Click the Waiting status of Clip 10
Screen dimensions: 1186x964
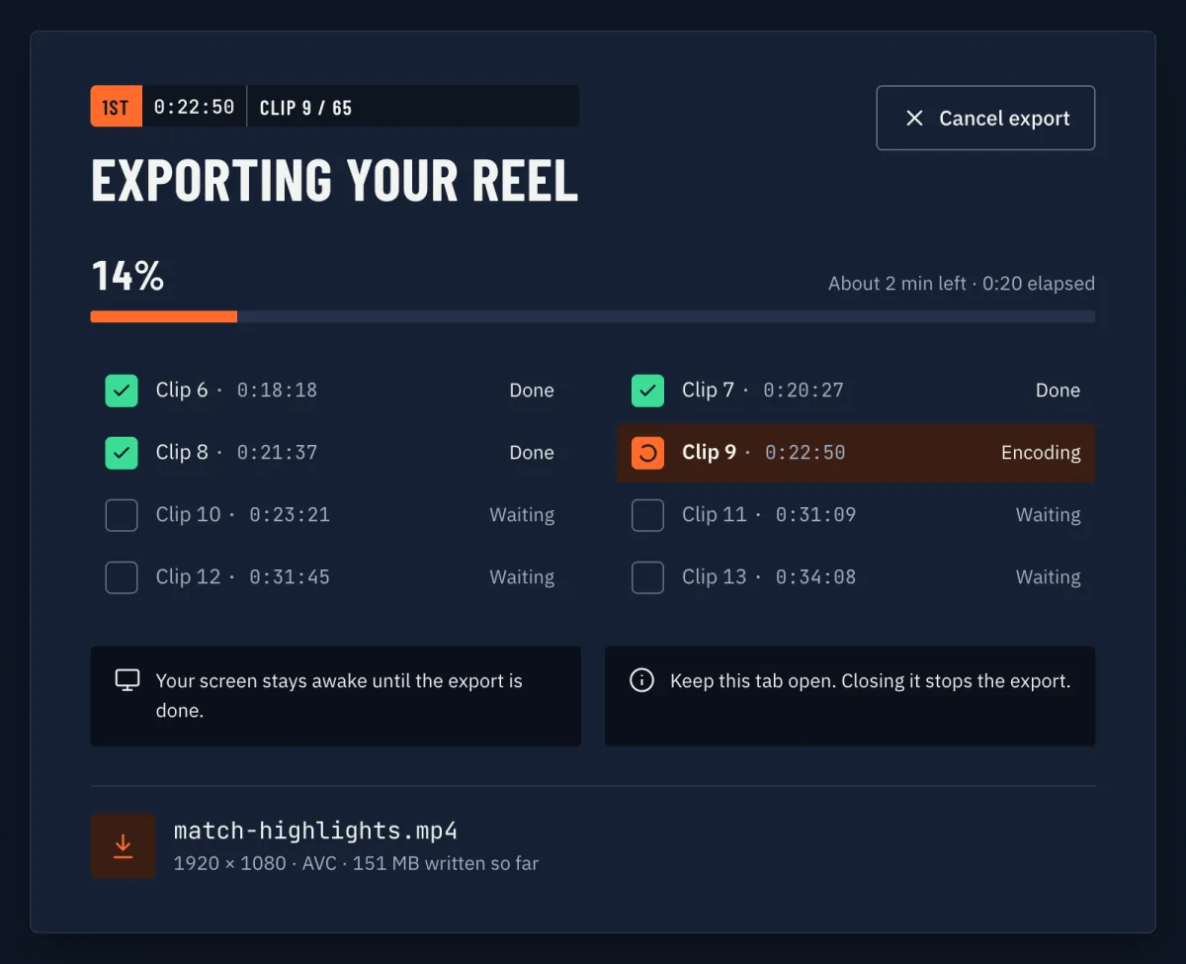coord(522,515)
